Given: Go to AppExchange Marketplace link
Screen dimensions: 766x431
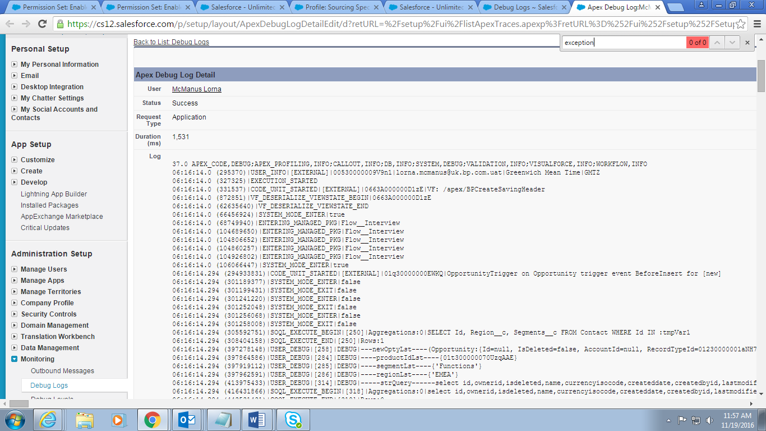Looking at the screenshot, I should 62,217.
